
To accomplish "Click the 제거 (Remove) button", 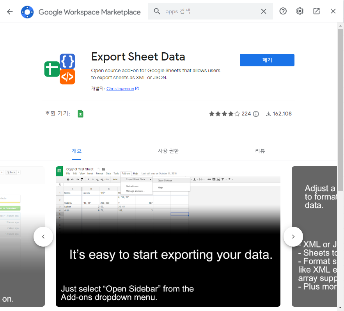I will point(267,60).
